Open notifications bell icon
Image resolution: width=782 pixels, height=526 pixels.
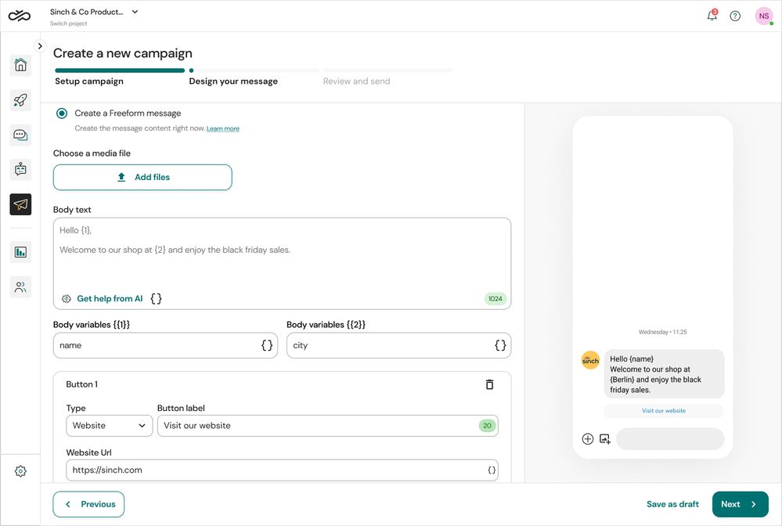tap(712, 16)
